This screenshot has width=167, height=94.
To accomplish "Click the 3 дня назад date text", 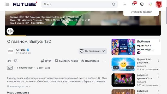I will point(44,68).
